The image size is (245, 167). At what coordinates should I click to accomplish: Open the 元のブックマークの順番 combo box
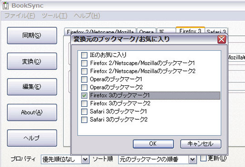point(157,159)
